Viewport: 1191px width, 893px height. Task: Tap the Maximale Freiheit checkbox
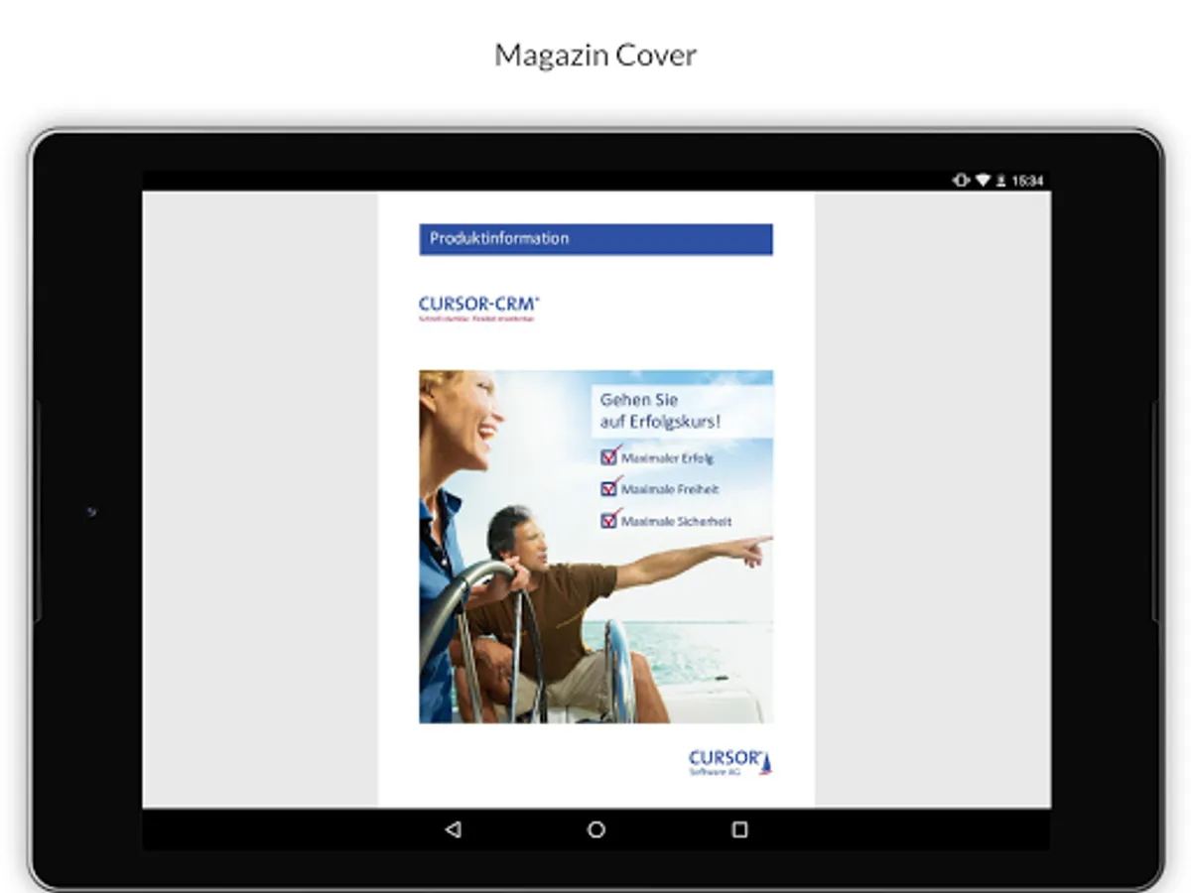[x=610, y=488]
